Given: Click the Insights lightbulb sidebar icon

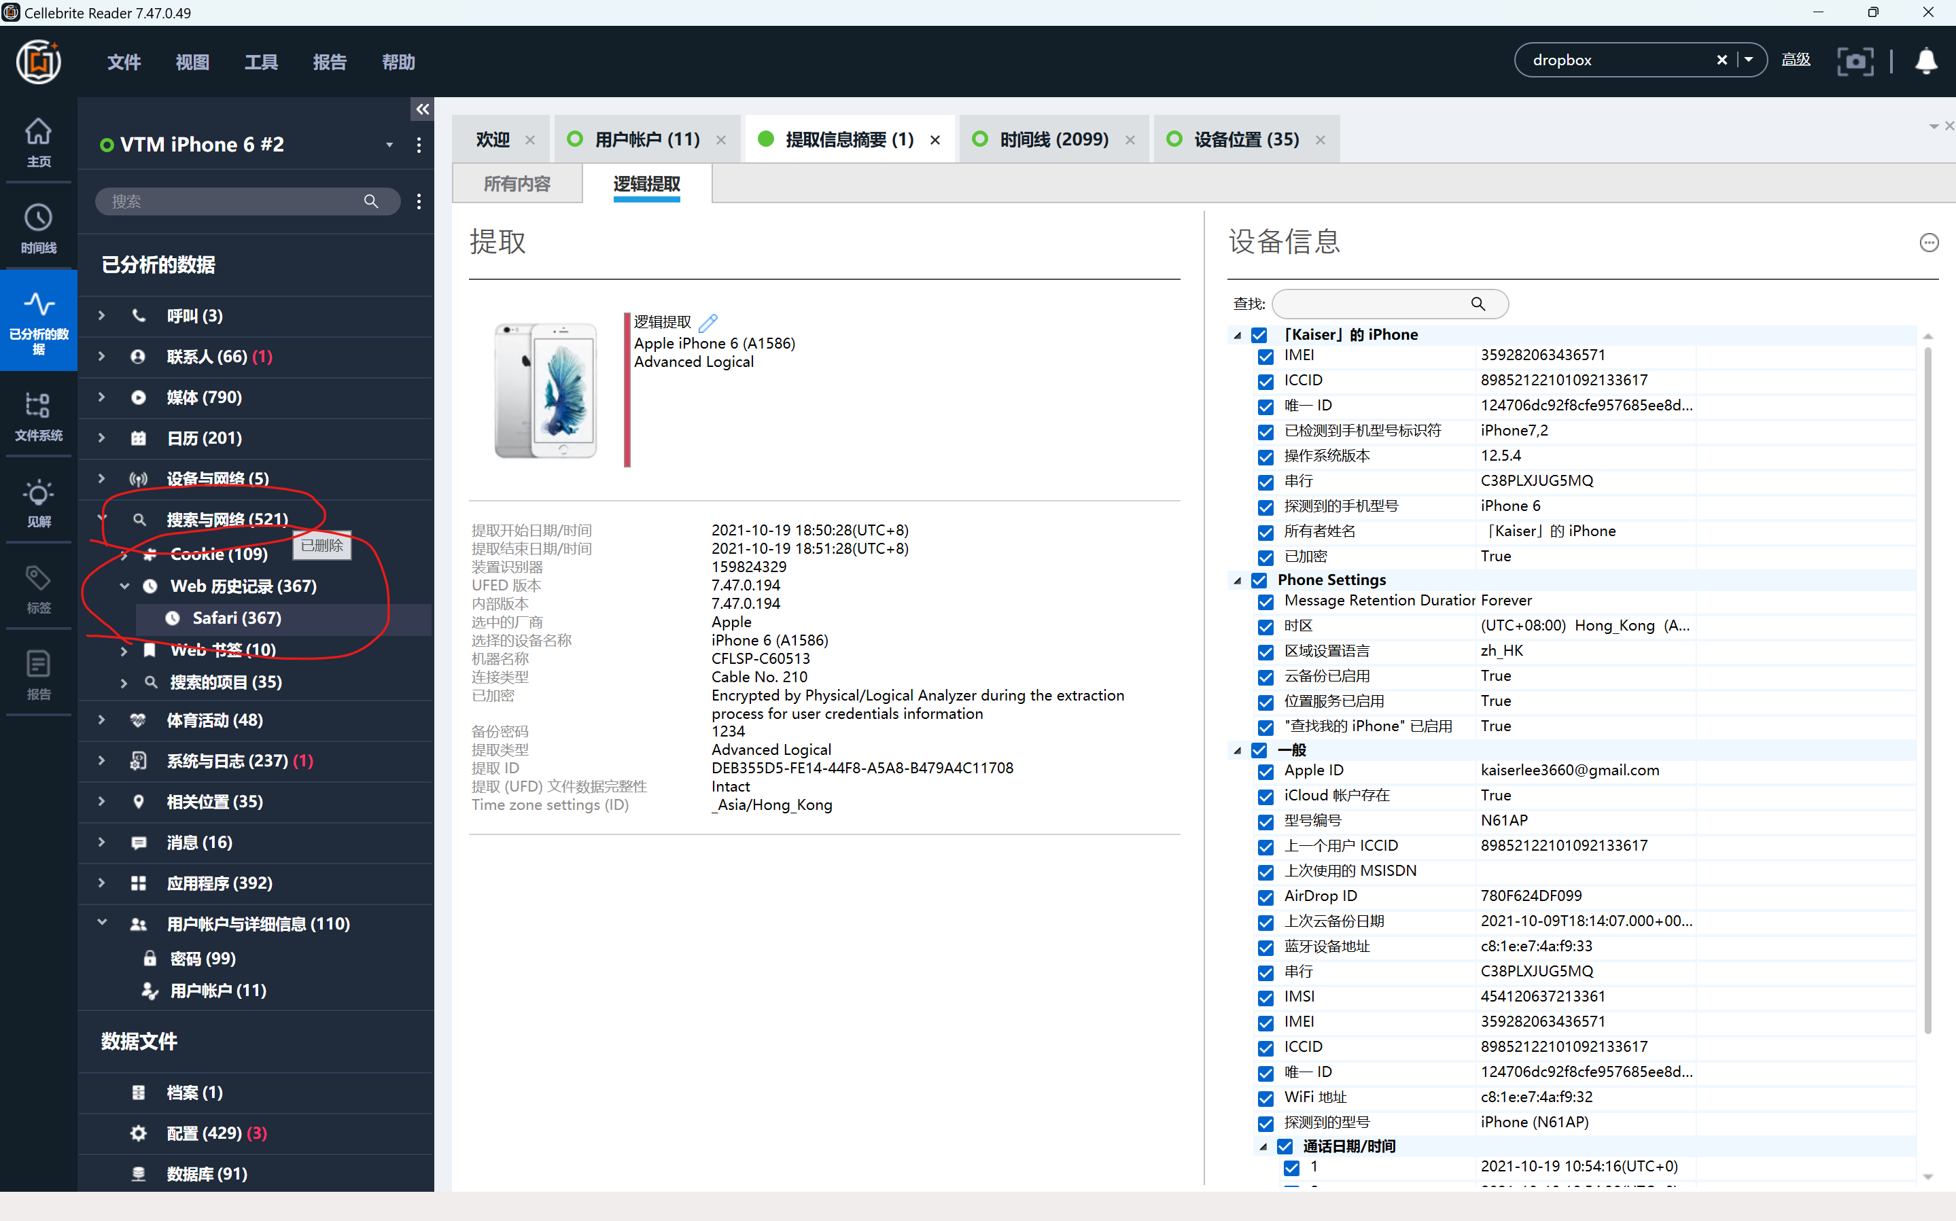Looking at the screenshot, I should click(x=38, y=501).
